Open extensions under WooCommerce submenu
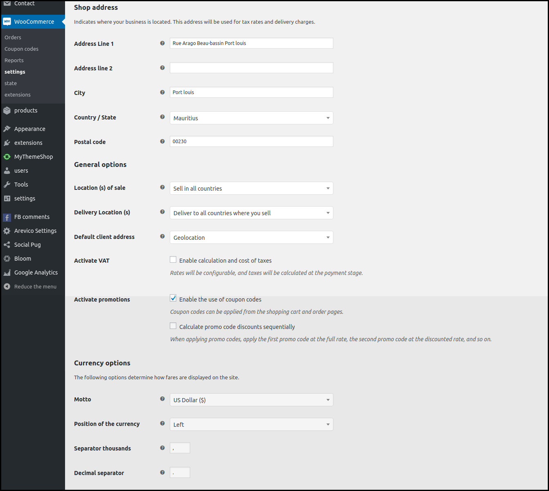Viewport: 549px width, 491px height. pyautogui.click(x=18, y=95)
